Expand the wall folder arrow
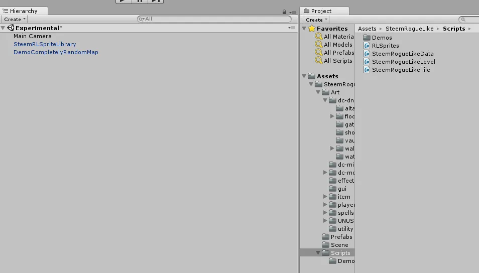479x273 pixels. click(332, 149)
